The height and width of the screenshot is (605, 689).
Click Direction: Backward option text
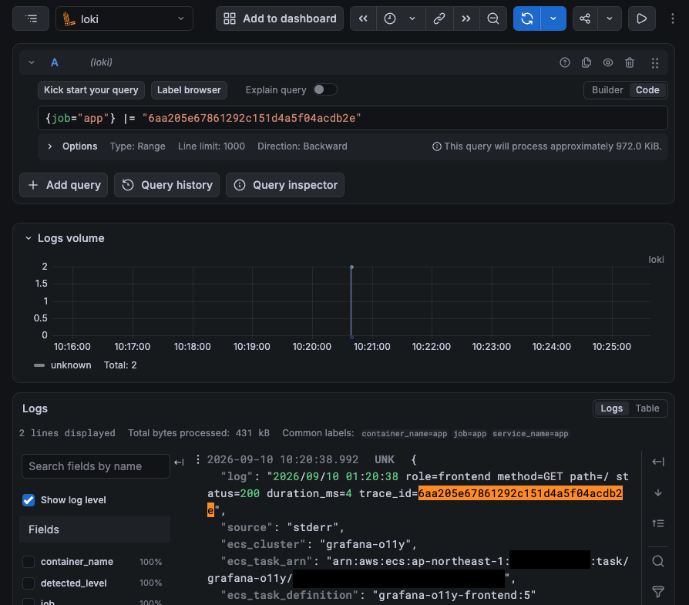pos(302,146)
